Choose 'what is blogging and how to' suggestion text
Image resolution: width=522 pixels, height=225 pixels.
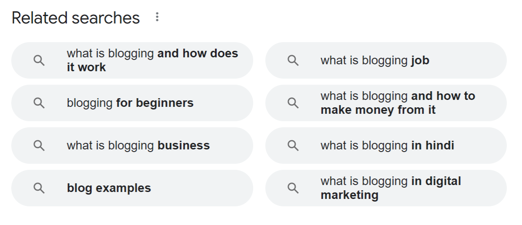[398, 96]
